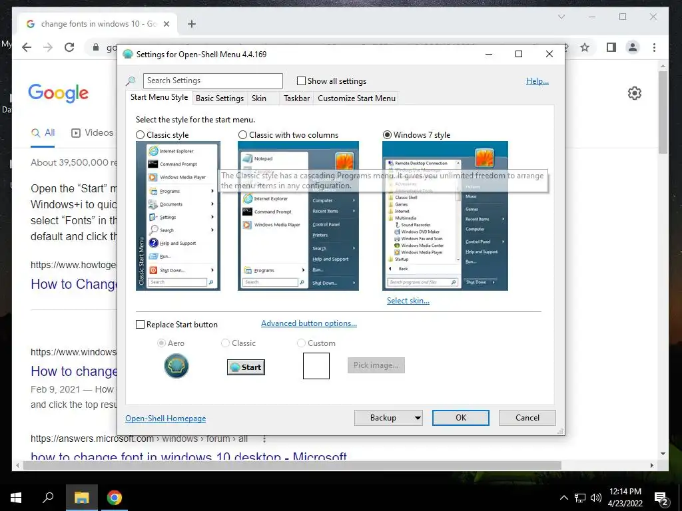The width and height of the screenshot is (682, 511).
Task: Click the Chrome icon in the taskbar
Action: tap(115, 498)
